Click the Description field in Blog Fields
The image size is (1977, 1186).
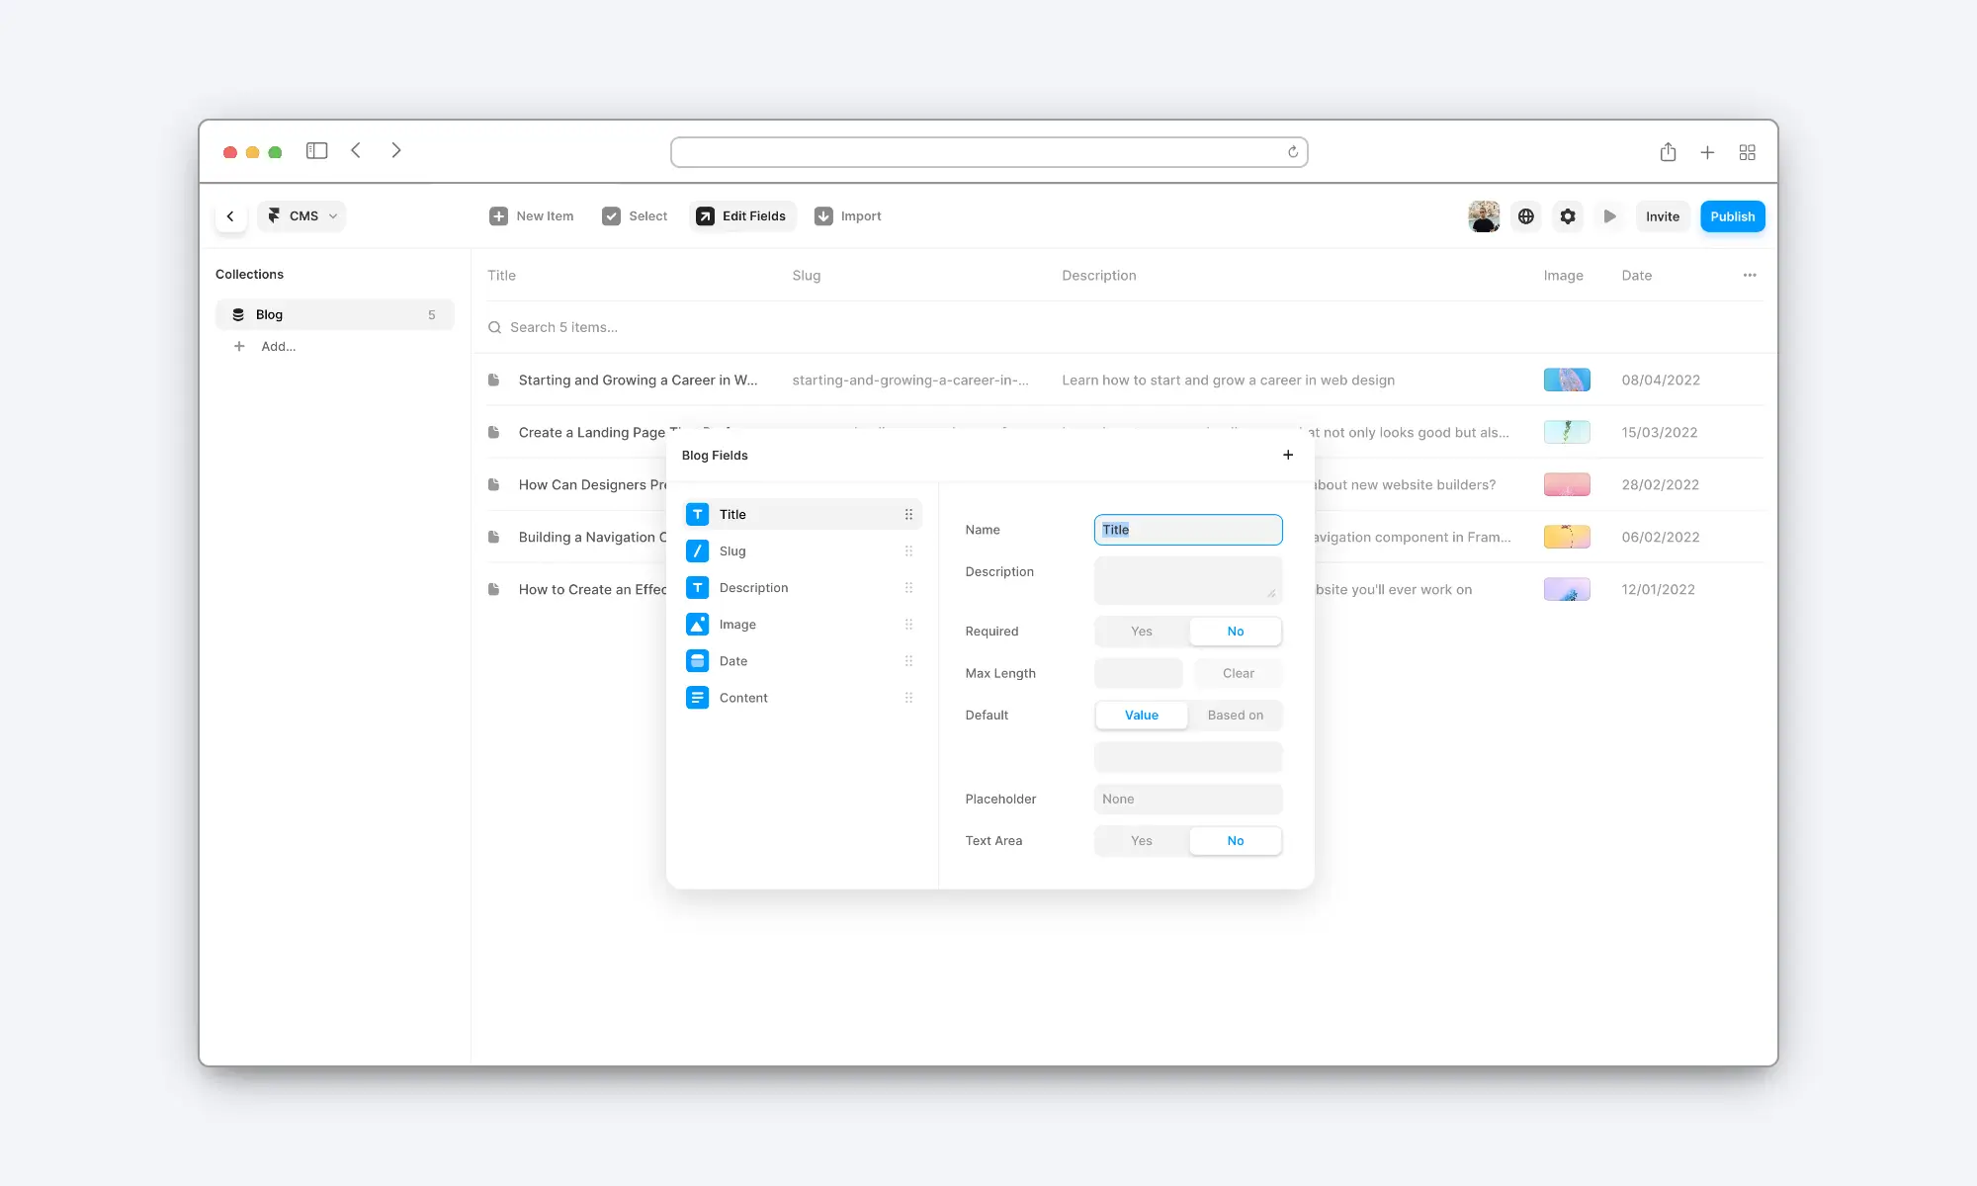point(752,587)
